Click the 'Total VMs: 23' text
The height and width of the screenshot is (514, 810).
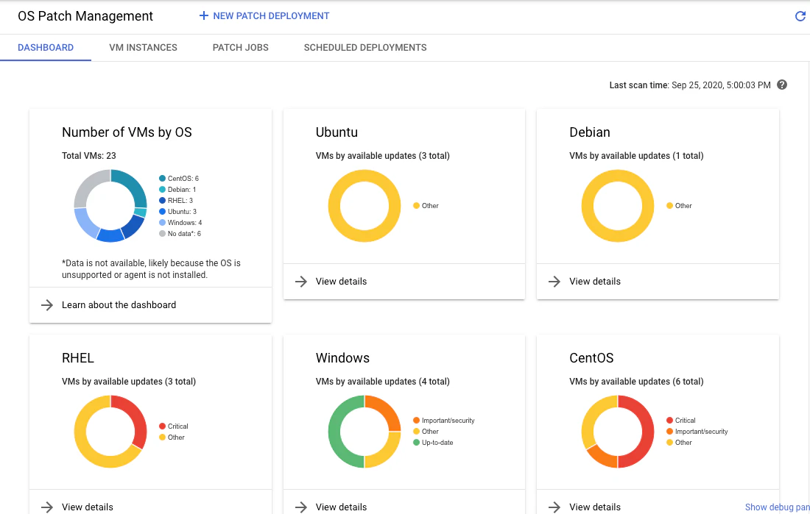[x=89, y=156]
